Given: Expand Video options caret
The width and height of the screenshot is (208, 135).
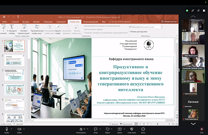Looking at the screenshot, I should [24, 129].
